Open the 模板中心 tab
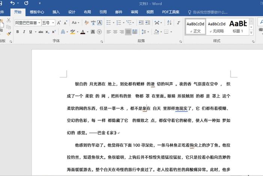 37,12
